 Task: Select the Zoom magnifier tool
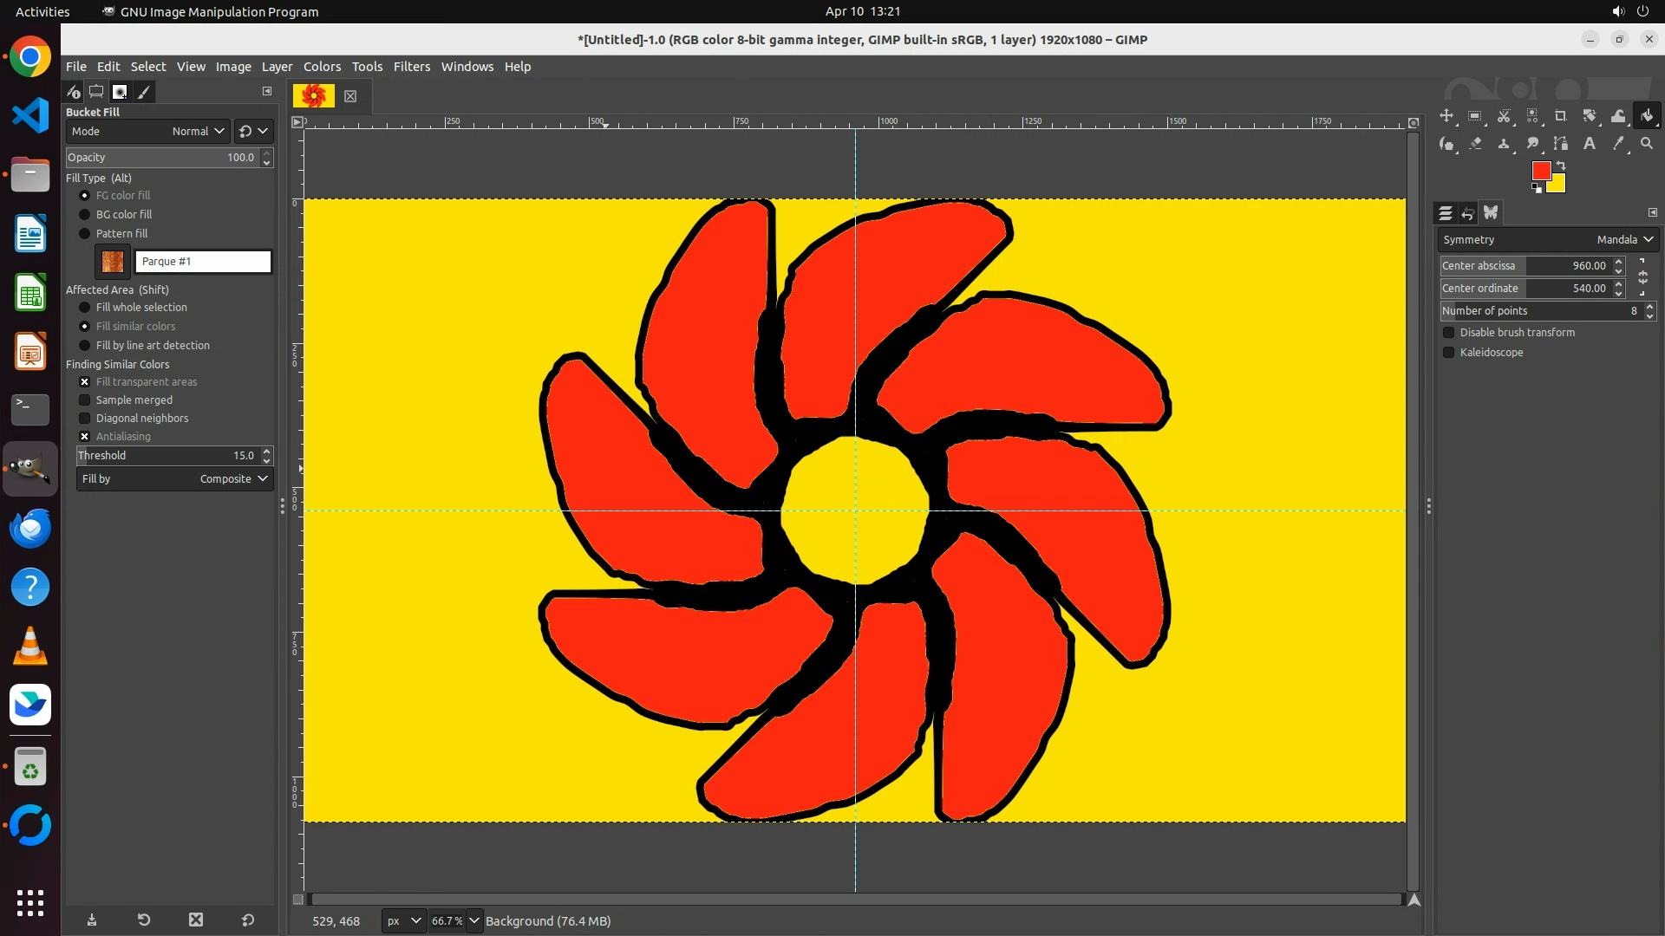point(1647,144)
